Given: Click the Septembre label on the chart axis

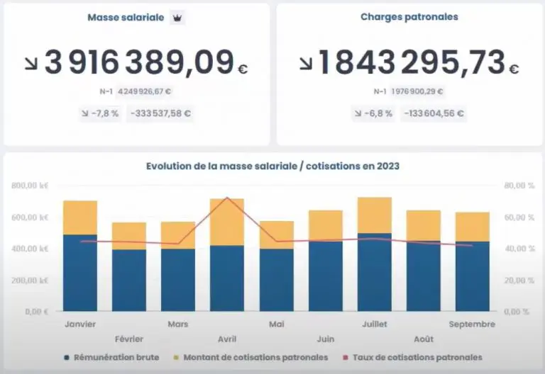Looking at the screenshot, I should [472, 324].
